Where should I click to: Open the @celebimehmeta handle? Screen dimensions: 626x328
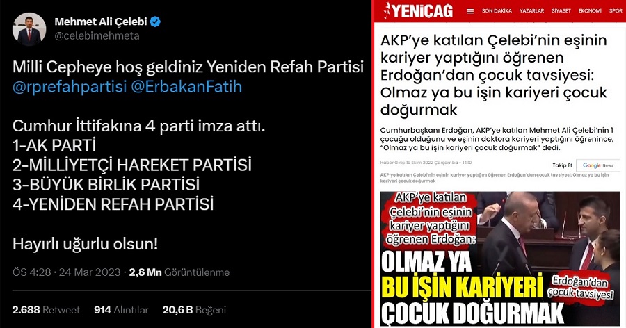(97, 36)
